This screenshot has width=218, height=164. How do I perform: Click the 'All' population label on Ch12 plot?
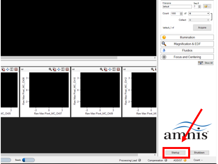125,69
